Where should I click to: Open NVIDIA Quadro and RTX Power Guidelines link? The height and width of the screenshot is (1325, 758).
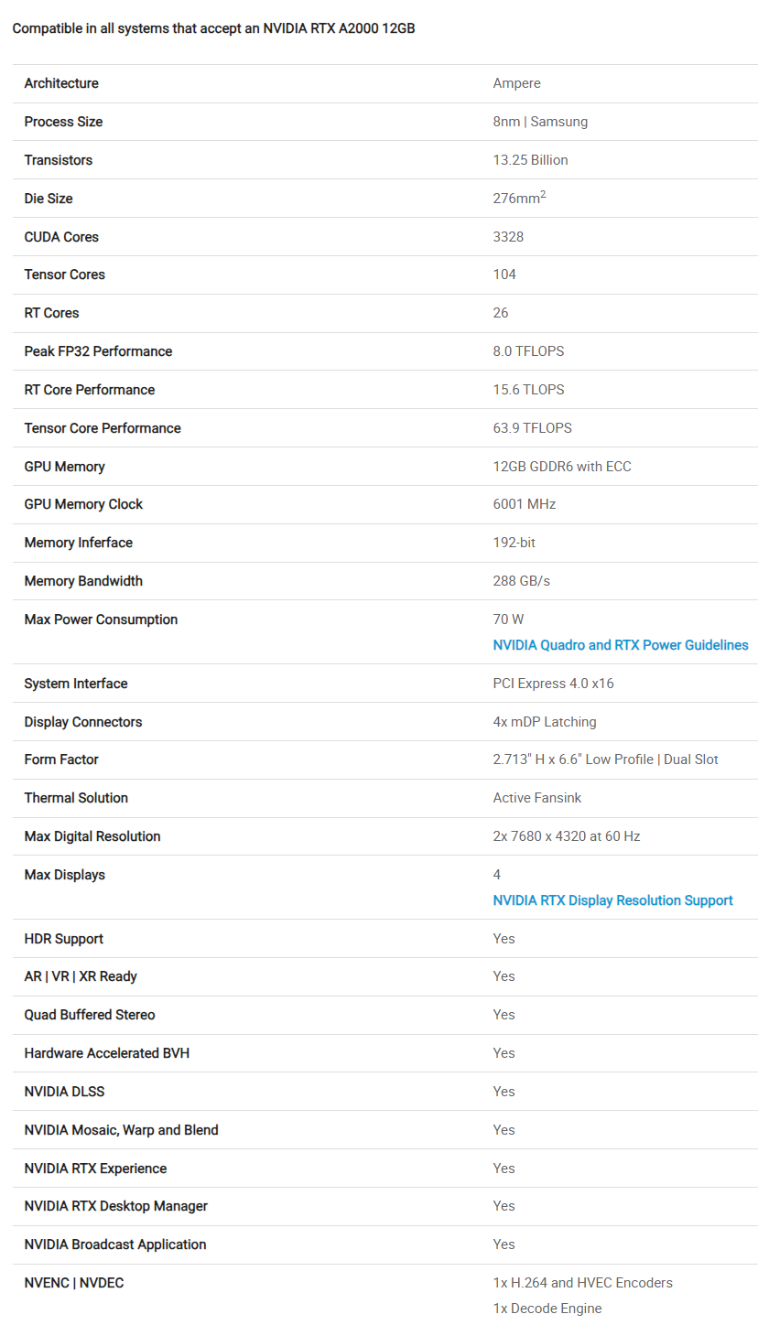pyautogui.click(x=620, y=645)
